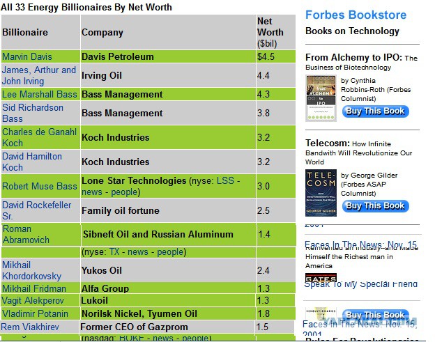Viewport: 435px width, 342px height.
Task: Click Buy This Book for Telecosm
Action: click(x=376, y=206)
